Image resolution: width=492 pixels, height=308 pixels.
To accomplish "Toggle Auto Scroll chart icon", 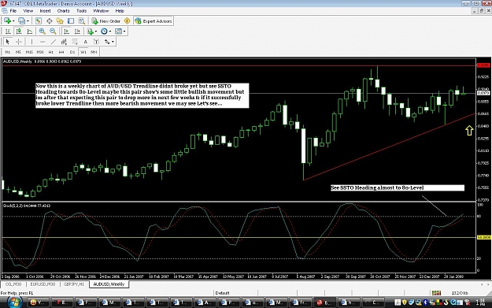I will coord(67,32).
